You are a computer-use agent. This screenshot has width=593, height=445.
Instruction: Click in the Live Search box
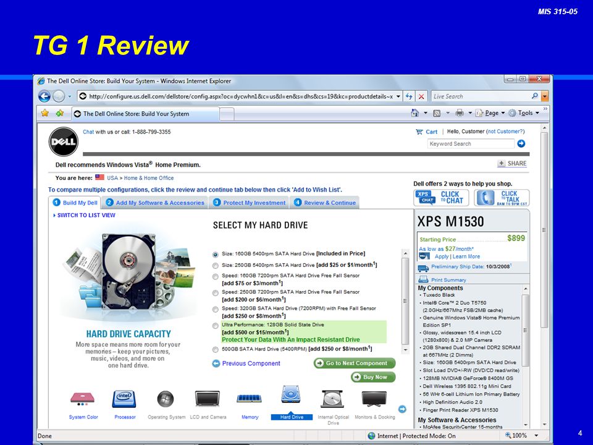[481, 96]
